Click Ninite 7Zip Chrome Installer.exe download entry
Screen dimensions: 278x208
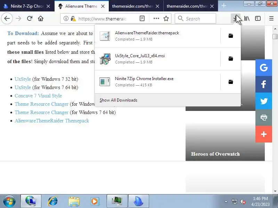tap(158, 82)
